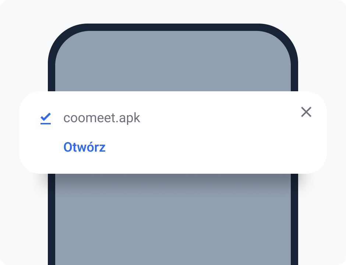Image resolution: width=346 pixels, height=265 pixels.
Task: Click the blue underline beneath the checkmark
Action: [46, 124]
